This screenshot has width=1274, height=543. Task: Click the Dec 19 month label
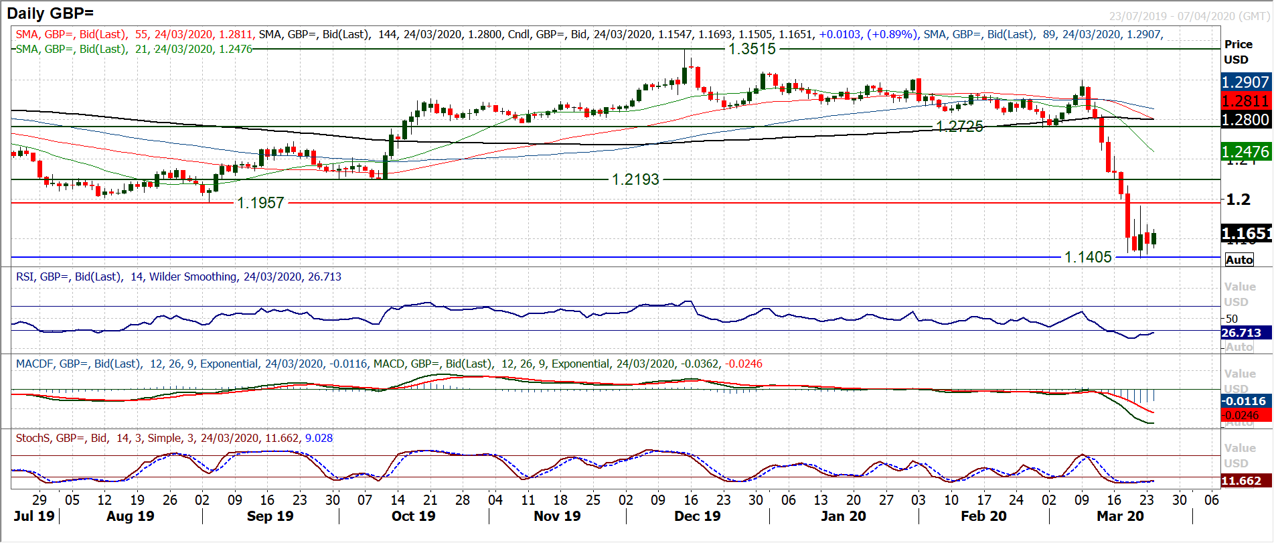(x=698, y=516)
